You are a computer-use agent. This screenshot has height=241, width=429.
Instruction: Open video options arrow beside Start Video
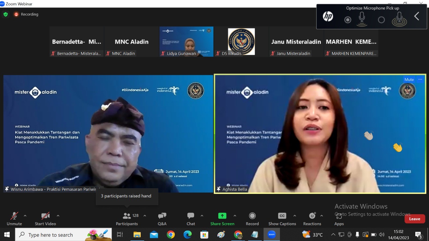58,216
